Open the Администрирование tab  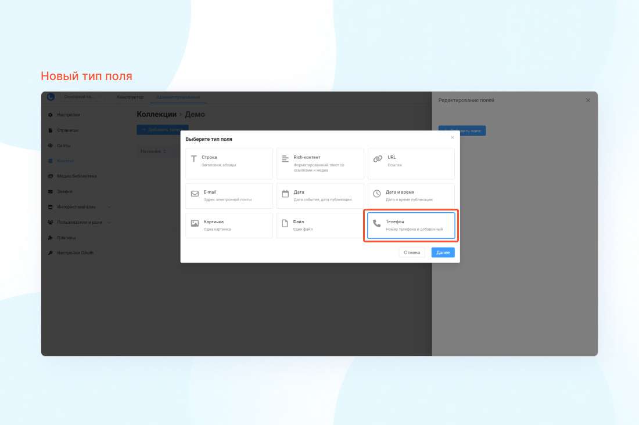click(174, 97)
